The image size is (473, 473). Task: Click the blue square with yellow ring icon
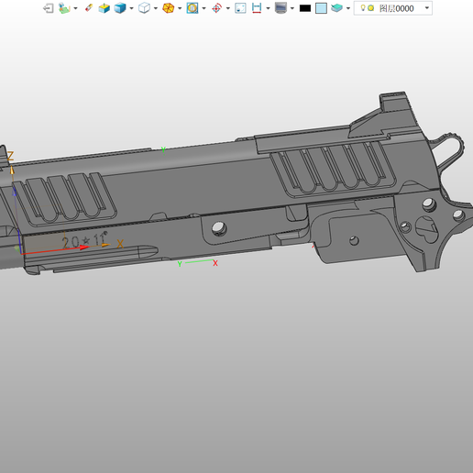[x=192, y=8]
